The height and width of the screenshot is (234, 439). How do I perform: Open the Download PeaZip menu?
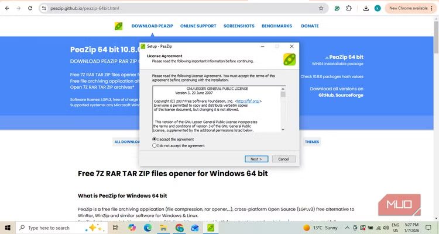tap(152, 26)
